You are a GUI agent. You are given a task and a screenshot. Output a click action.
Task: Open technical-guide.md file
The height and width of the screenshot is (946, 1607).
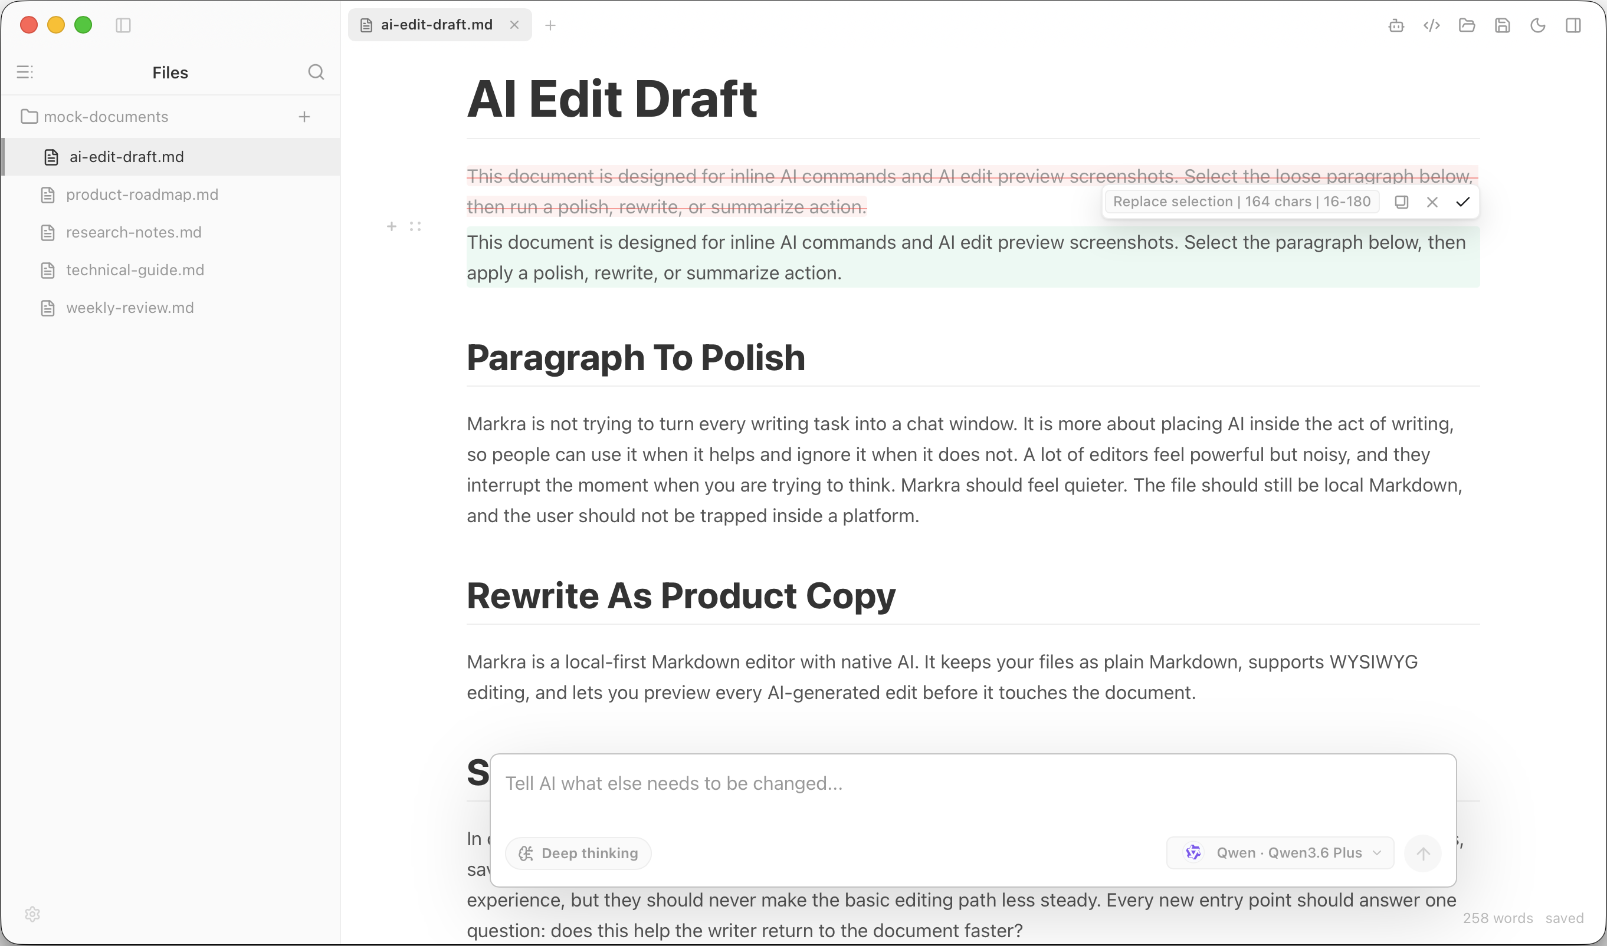click(171, 269)
